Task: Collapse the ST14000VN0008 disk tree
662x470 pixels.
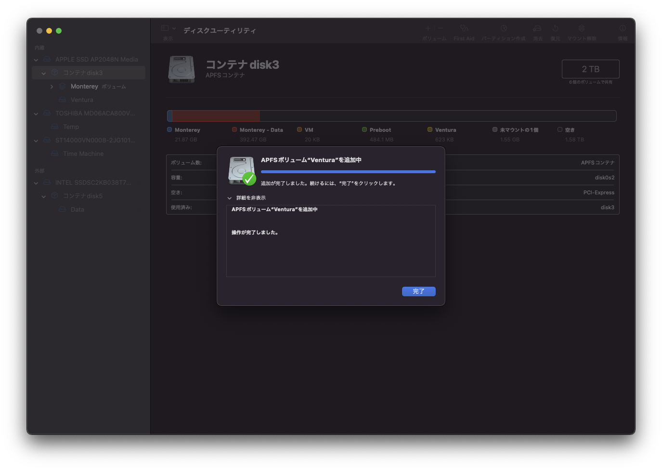Action: pos(36,140)
